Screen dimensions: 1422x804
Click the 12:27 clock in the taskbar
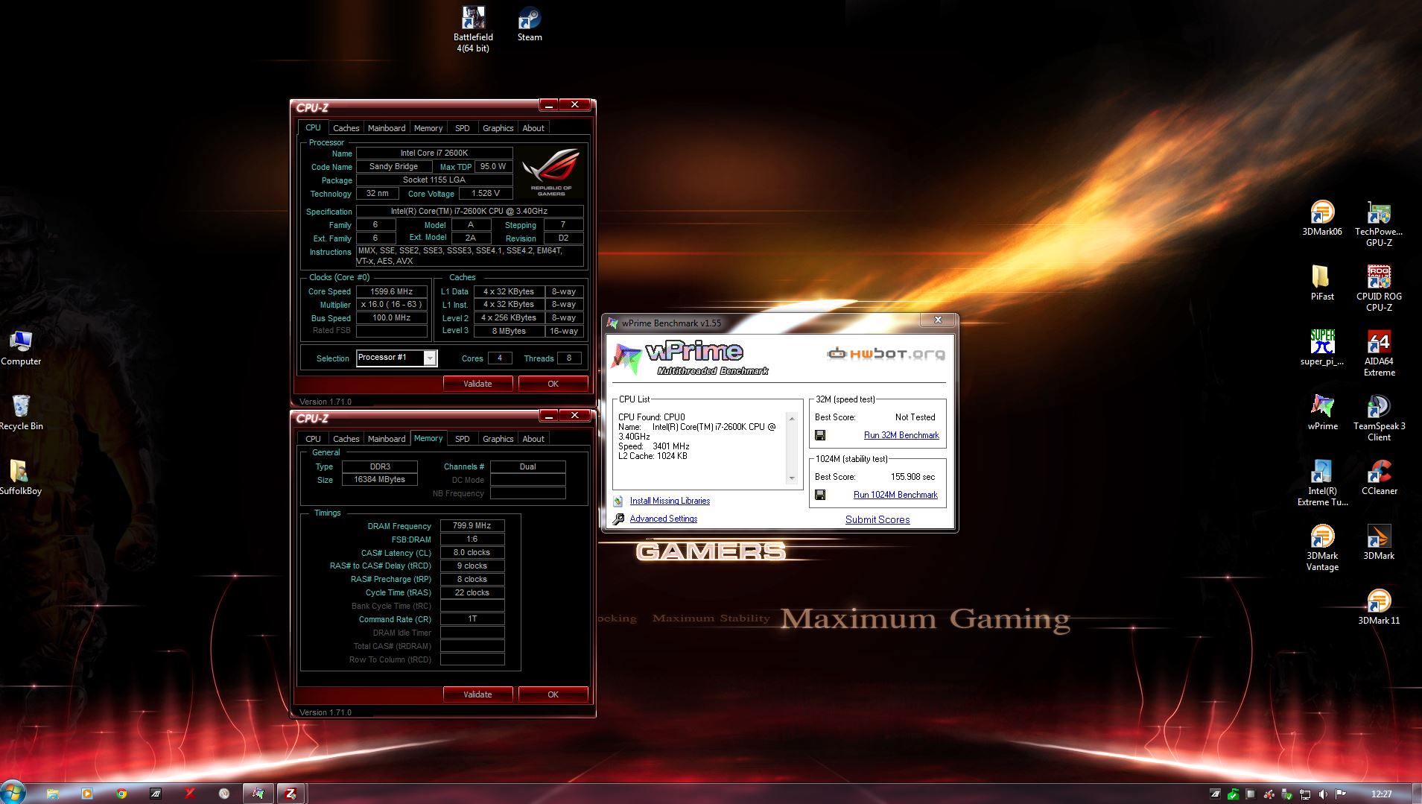(x=1381, y=794)
